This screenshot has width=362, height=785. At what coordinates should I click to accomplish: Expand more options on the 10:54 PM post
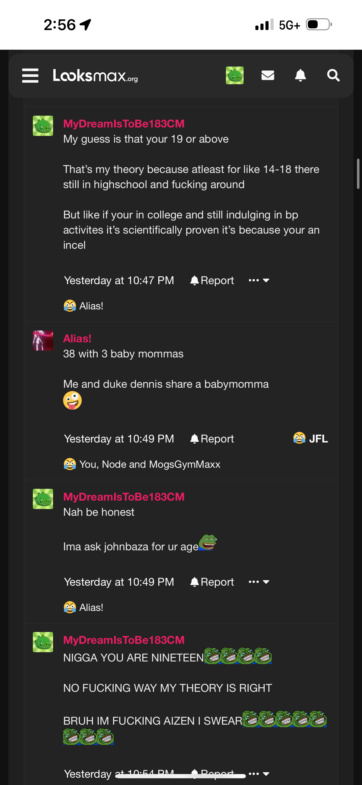click(259, 774)
